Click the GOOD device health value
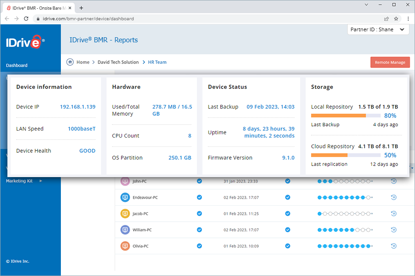This screenshot has height=276, width=415. 87,151
